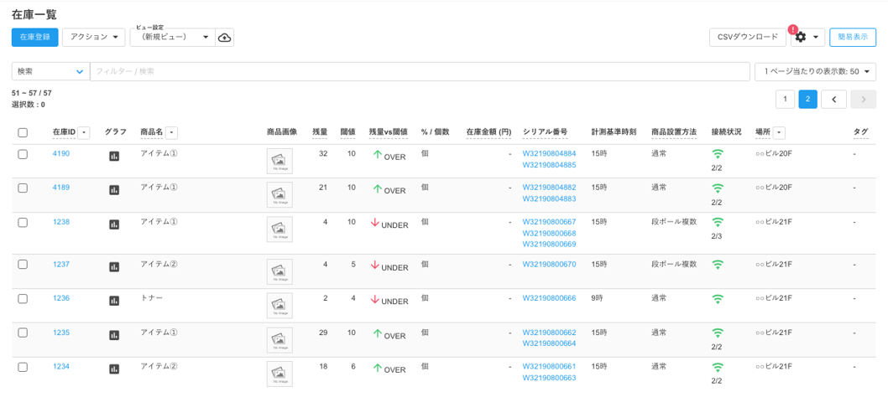Open the 検索 filter type dropdown
The height and width of the screenshot is (402, 888).
pos(50,72)
